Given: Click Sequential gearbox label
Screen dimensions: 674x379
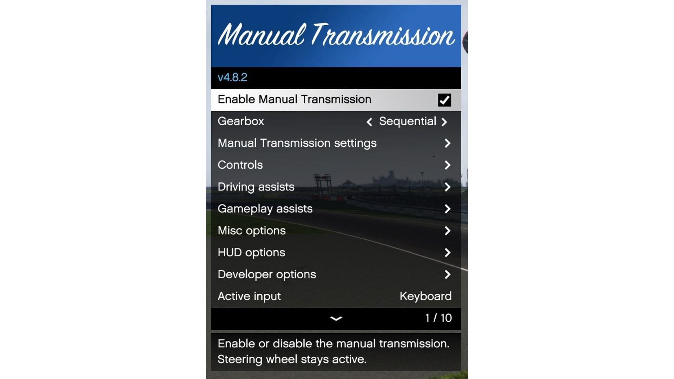Looking at the screenshot, I should point(407,121).
